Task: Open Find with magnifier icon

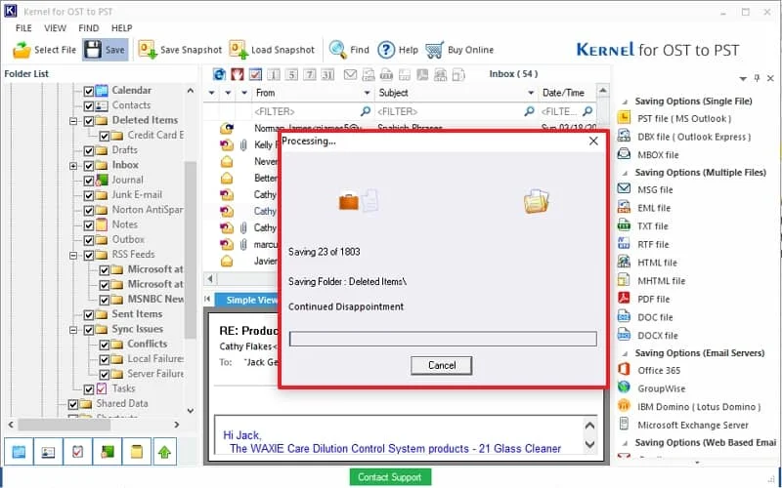Action: point(338,50)
